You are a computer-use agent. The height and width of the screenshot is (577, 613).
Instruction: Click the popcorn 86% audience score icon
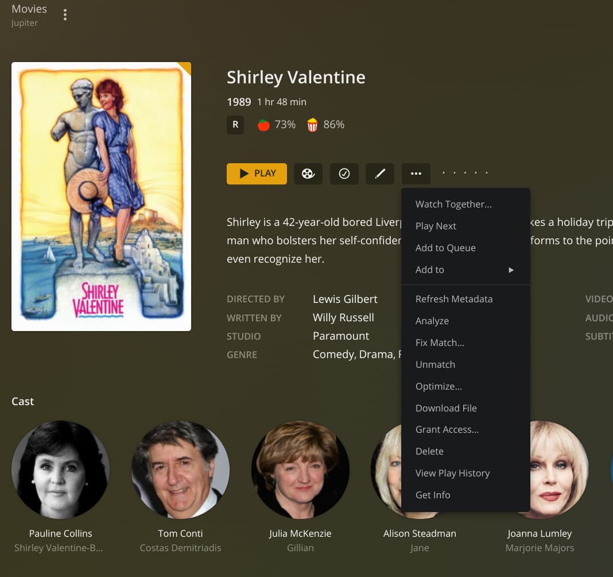(x=312, y=125)
